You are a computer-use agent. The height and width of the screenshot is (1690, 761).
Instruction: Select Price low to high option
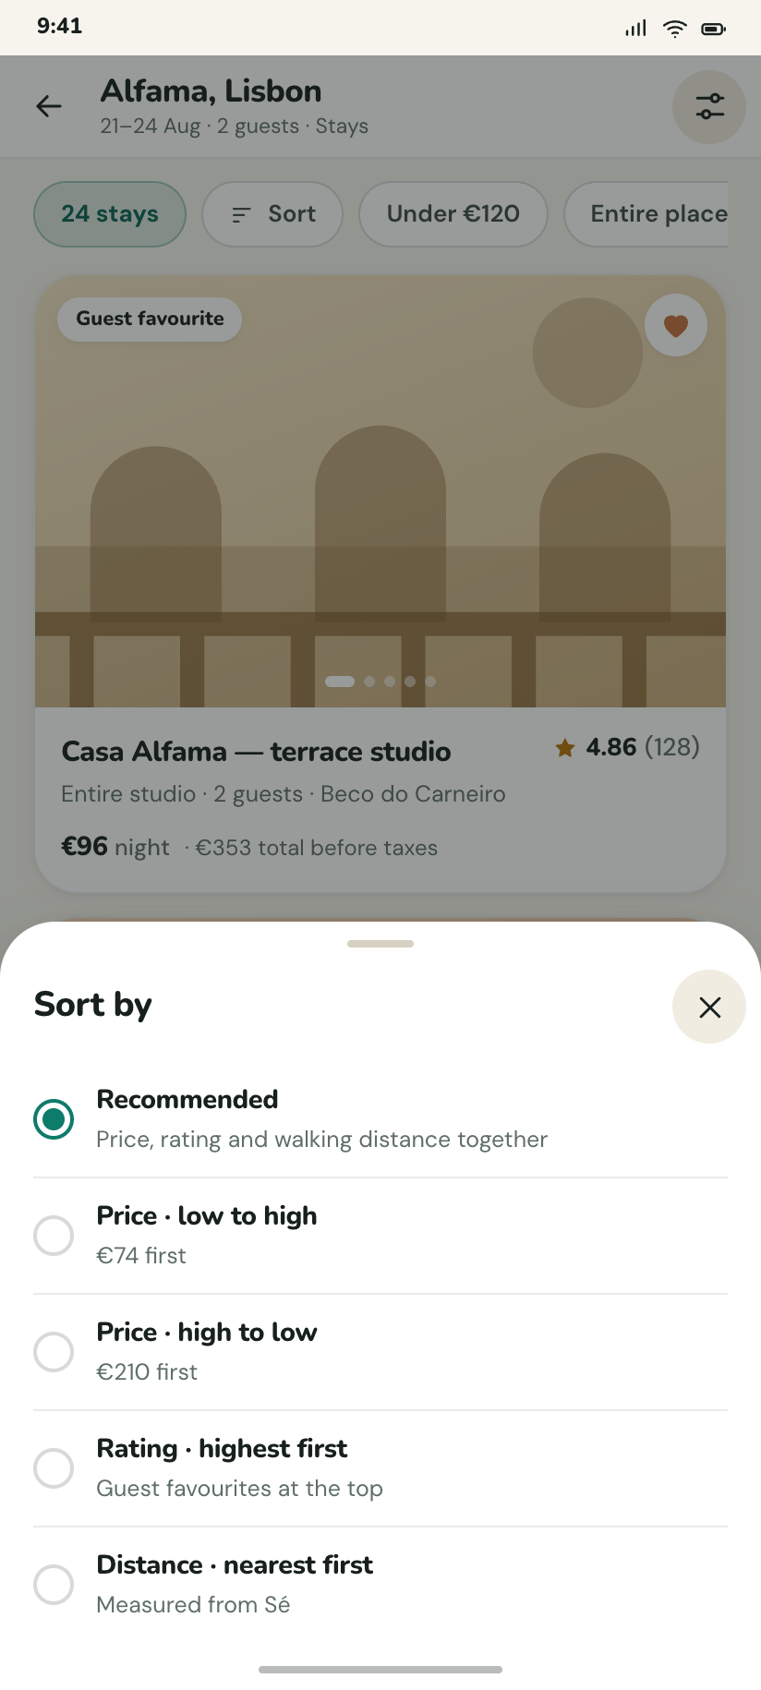380,1236
